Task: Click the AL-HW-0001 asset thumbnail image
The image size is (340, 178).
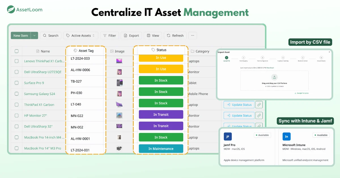Action: pyautogui.click(x=119, y=137)
